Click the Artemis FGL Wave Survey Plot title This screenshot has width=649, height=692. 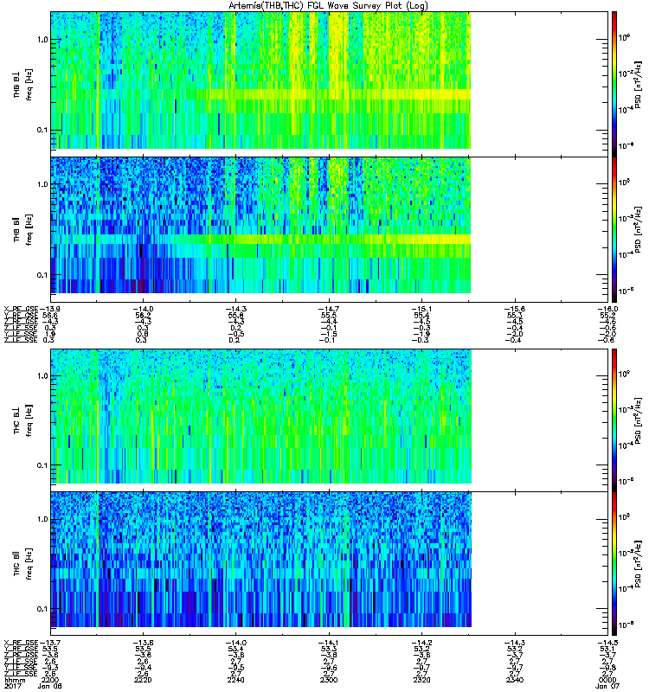328,6
